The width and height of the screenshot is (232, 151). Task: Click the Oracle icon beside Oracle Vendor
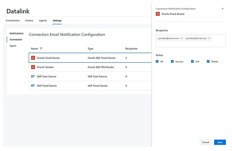tap(33, 67)
